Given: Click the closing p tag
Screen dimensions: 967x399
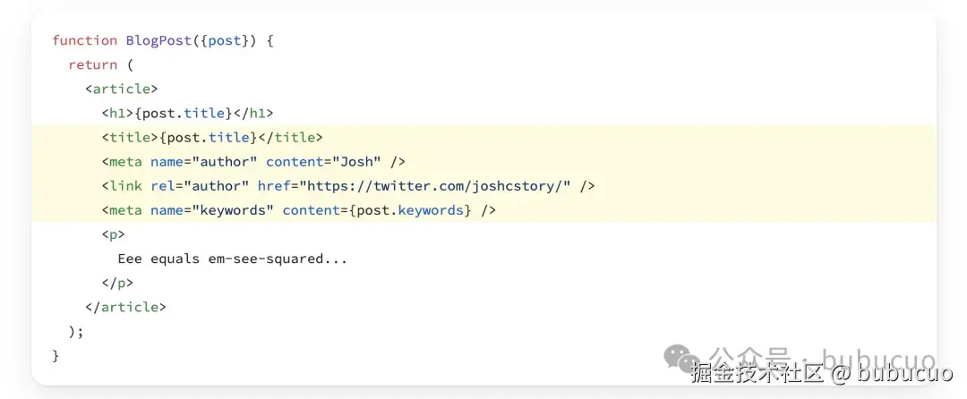Looking at the screenshot, I should point(117,283).
